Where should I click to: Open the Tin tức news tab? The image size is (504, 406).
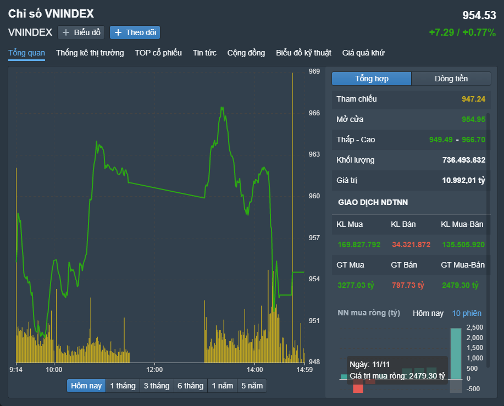205,53
